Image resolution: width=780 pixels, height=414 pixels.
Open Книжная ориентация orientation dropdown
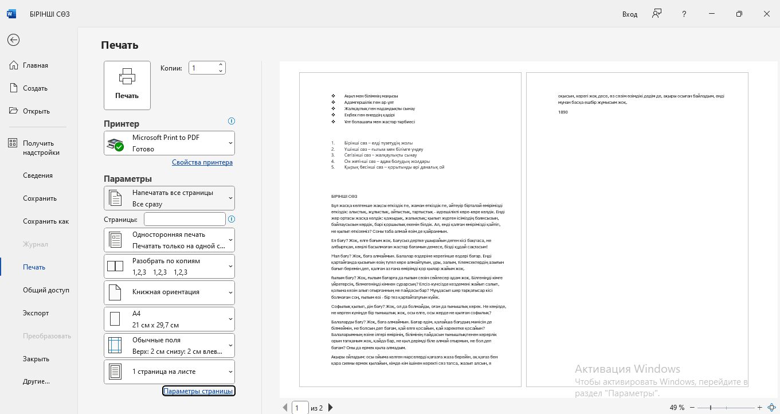(169, 292)
